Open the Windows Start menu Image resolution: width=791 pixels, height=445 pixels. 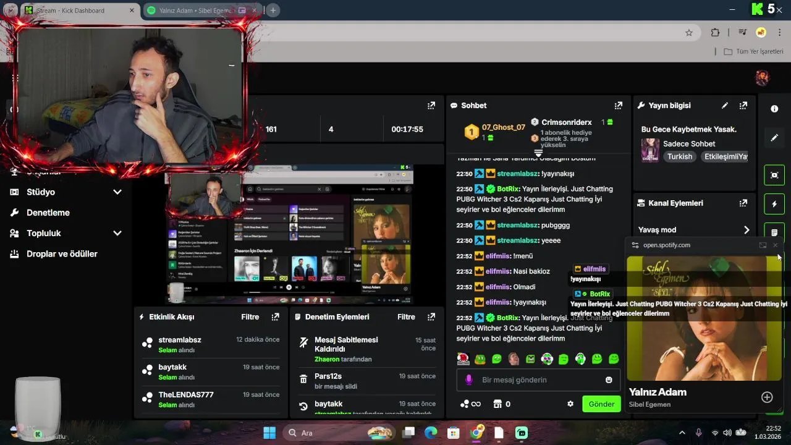[269, 433]
